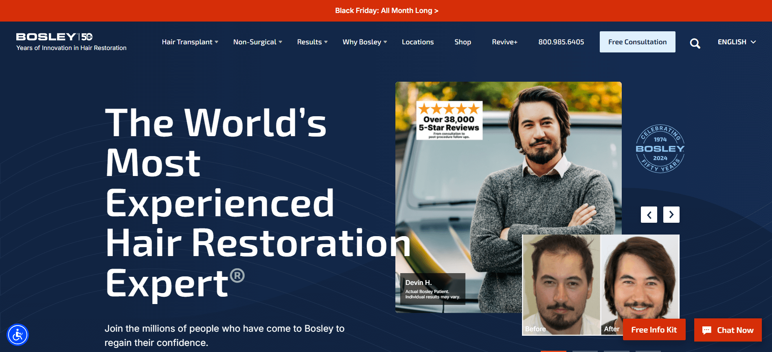Click the Celebrating Fifty Years badge
Image resolution: width=772 pixels, height=352 pixels.
click(x=660, y=149)
